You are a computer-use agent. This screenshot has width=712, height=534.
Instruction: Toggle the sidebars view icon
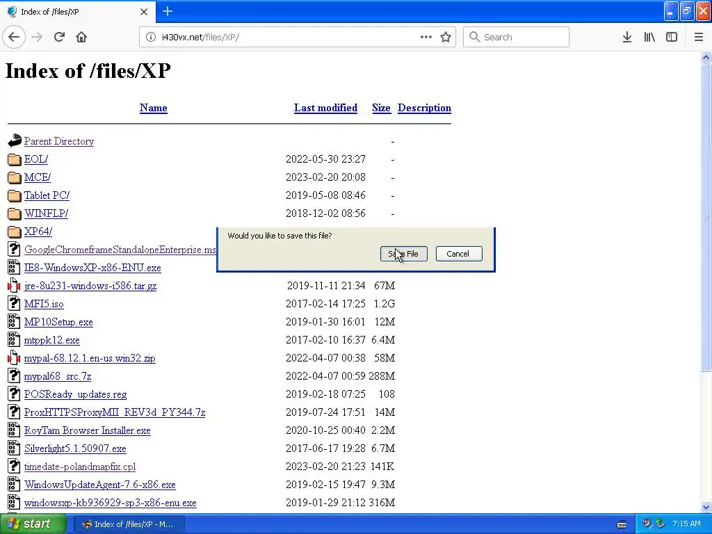point(672,38)
